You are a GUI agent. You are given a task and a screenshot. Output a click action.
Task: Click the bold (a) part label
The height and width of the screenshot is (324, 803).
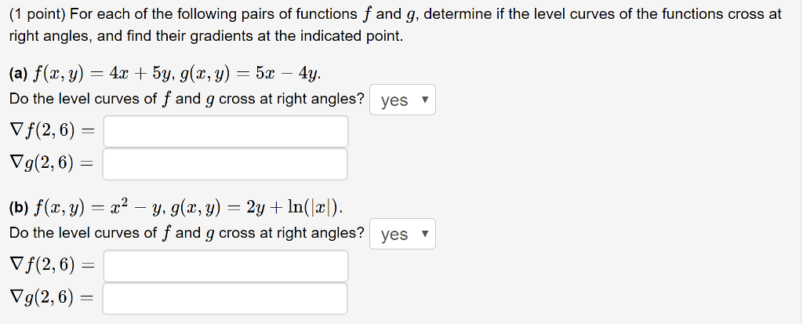point(19,75)
